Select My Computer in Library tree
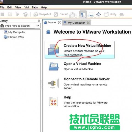 point(15,32)
